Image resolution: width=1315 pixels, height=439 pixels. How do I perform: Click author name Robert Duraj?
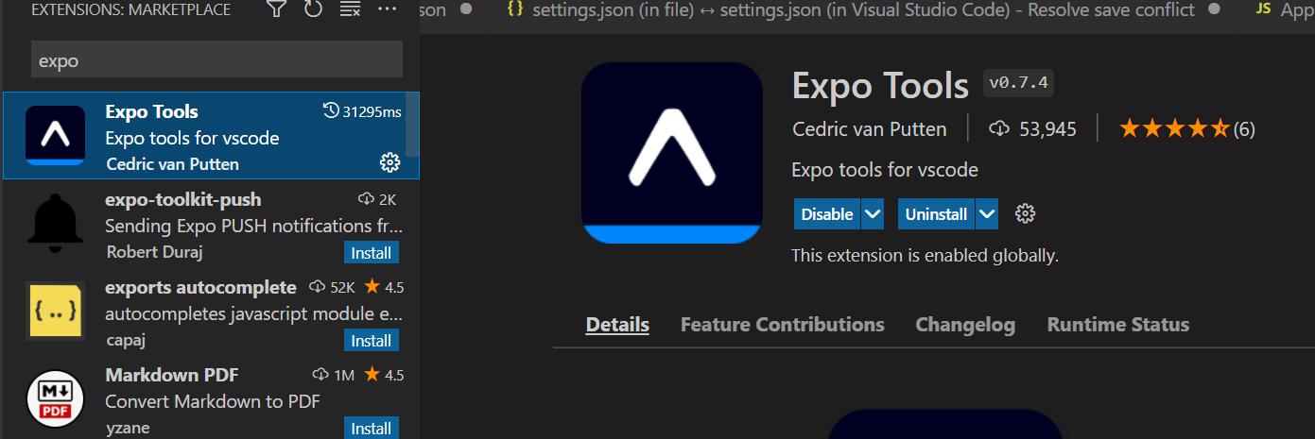(x=154, y=252)
